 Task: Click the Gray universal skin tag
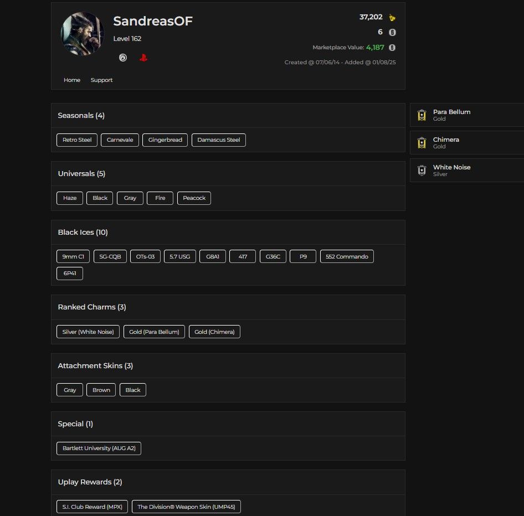pos(130,198)
